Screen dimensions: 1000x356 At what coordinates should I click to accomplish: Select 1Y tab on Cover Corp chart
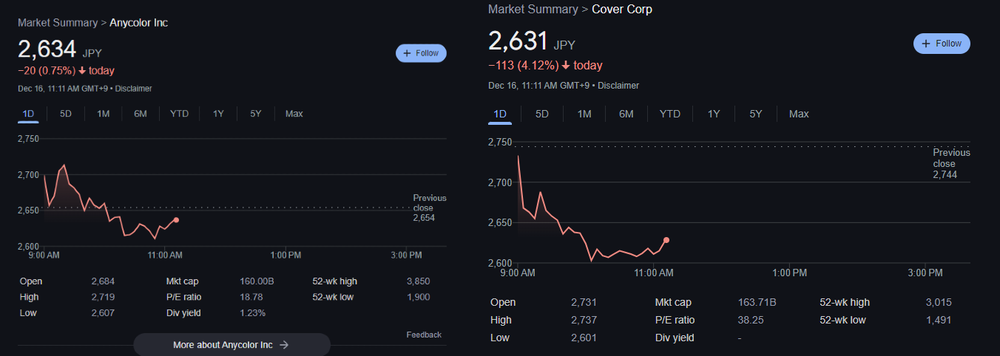point(714,114)
